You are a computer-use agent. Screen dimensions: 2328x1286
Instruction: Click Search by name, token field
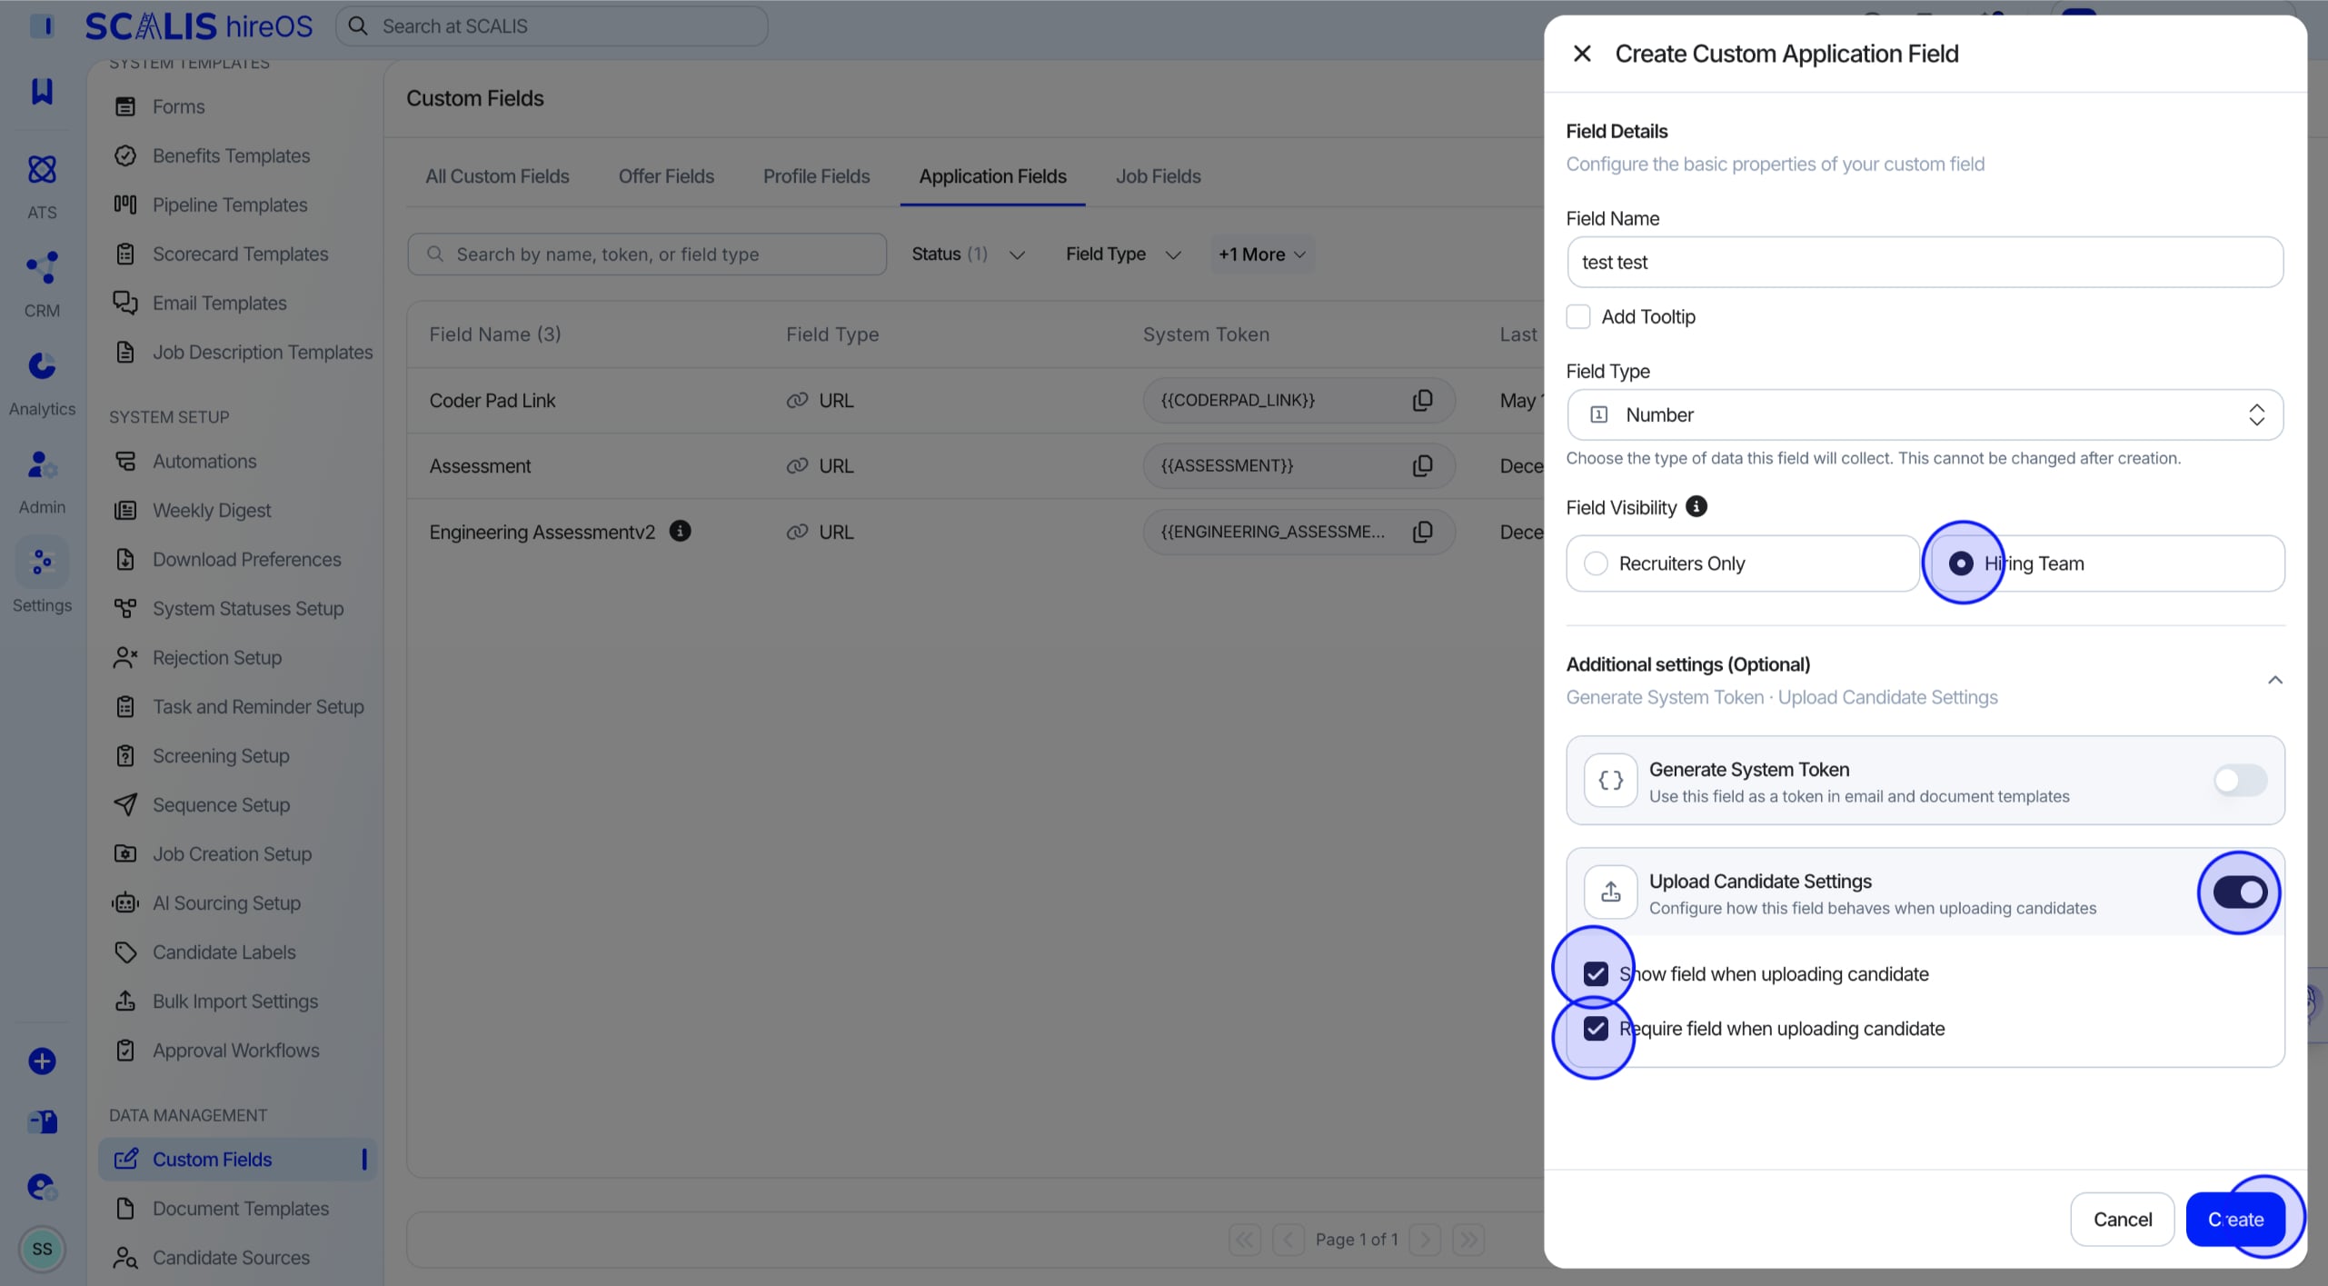point(647,254)
